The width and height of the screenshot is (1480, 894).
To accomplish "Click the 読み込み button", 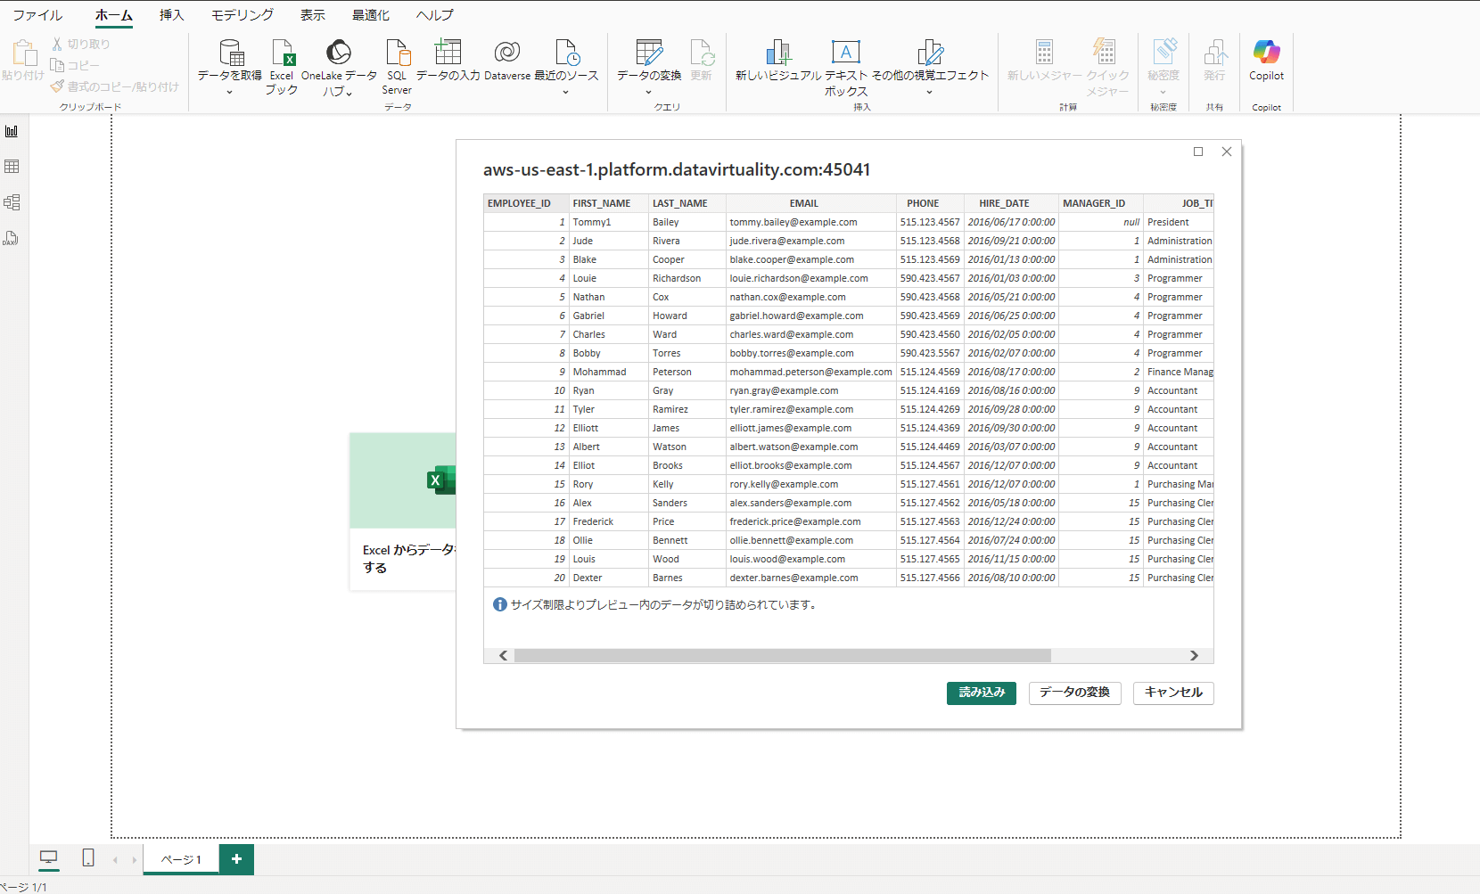I will pyautogui.click(x=981, y=693).
